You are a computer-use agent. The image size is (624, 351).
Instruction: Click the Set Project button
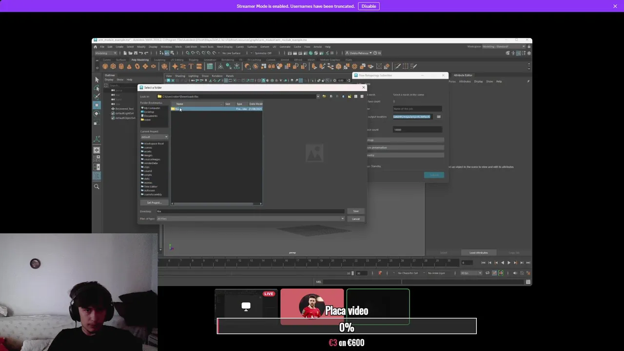pyautogui.click(x=154, y=203)
